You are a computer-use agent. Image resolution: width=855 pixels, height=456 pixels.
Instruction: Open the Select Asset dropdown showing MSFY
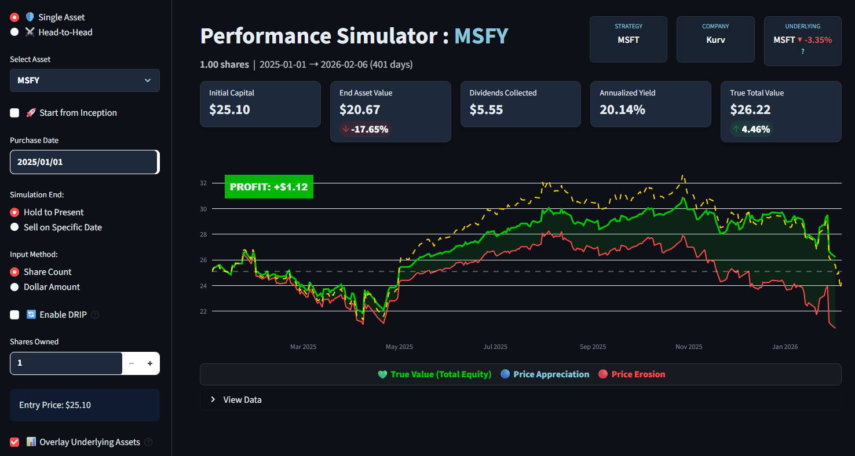click(x=85, y=80)
